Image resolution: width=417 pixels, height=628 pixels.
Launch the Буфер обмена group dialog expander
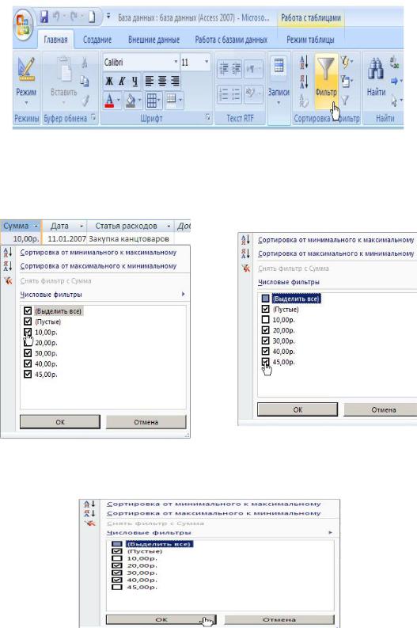click(93, 117)
